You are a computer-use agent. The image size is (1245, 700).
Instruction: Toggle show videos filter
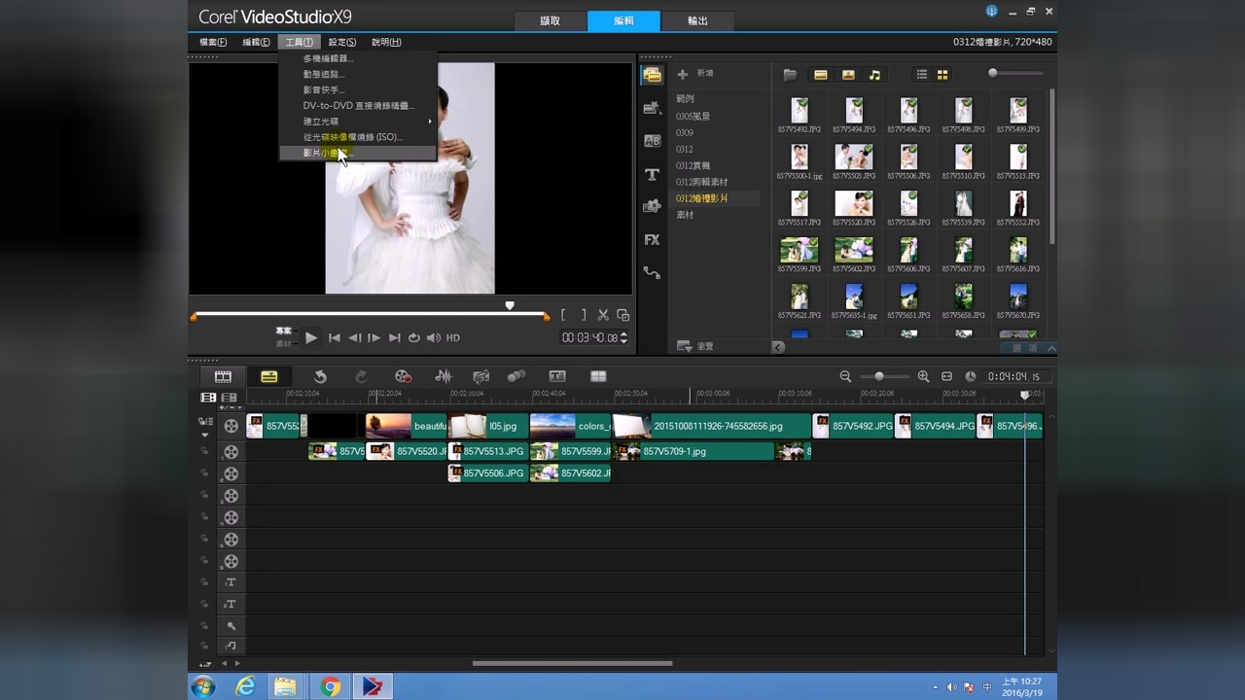[821, 75]
